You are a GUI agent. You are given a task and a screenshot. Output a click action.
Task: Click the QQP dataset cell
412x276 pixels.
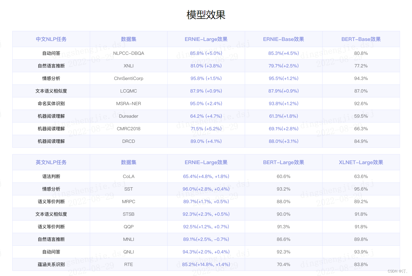(129, 227)
